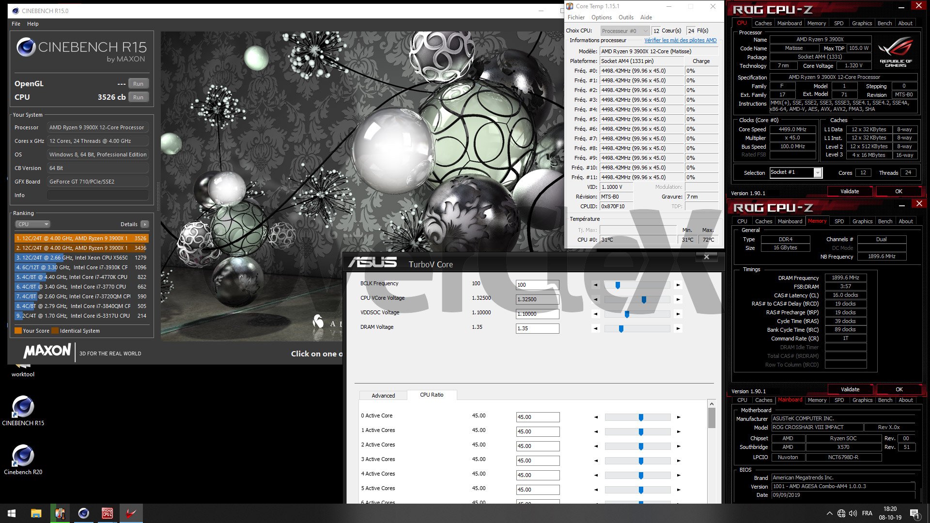Click the volume icon in system tray

(x=853, y=513)
